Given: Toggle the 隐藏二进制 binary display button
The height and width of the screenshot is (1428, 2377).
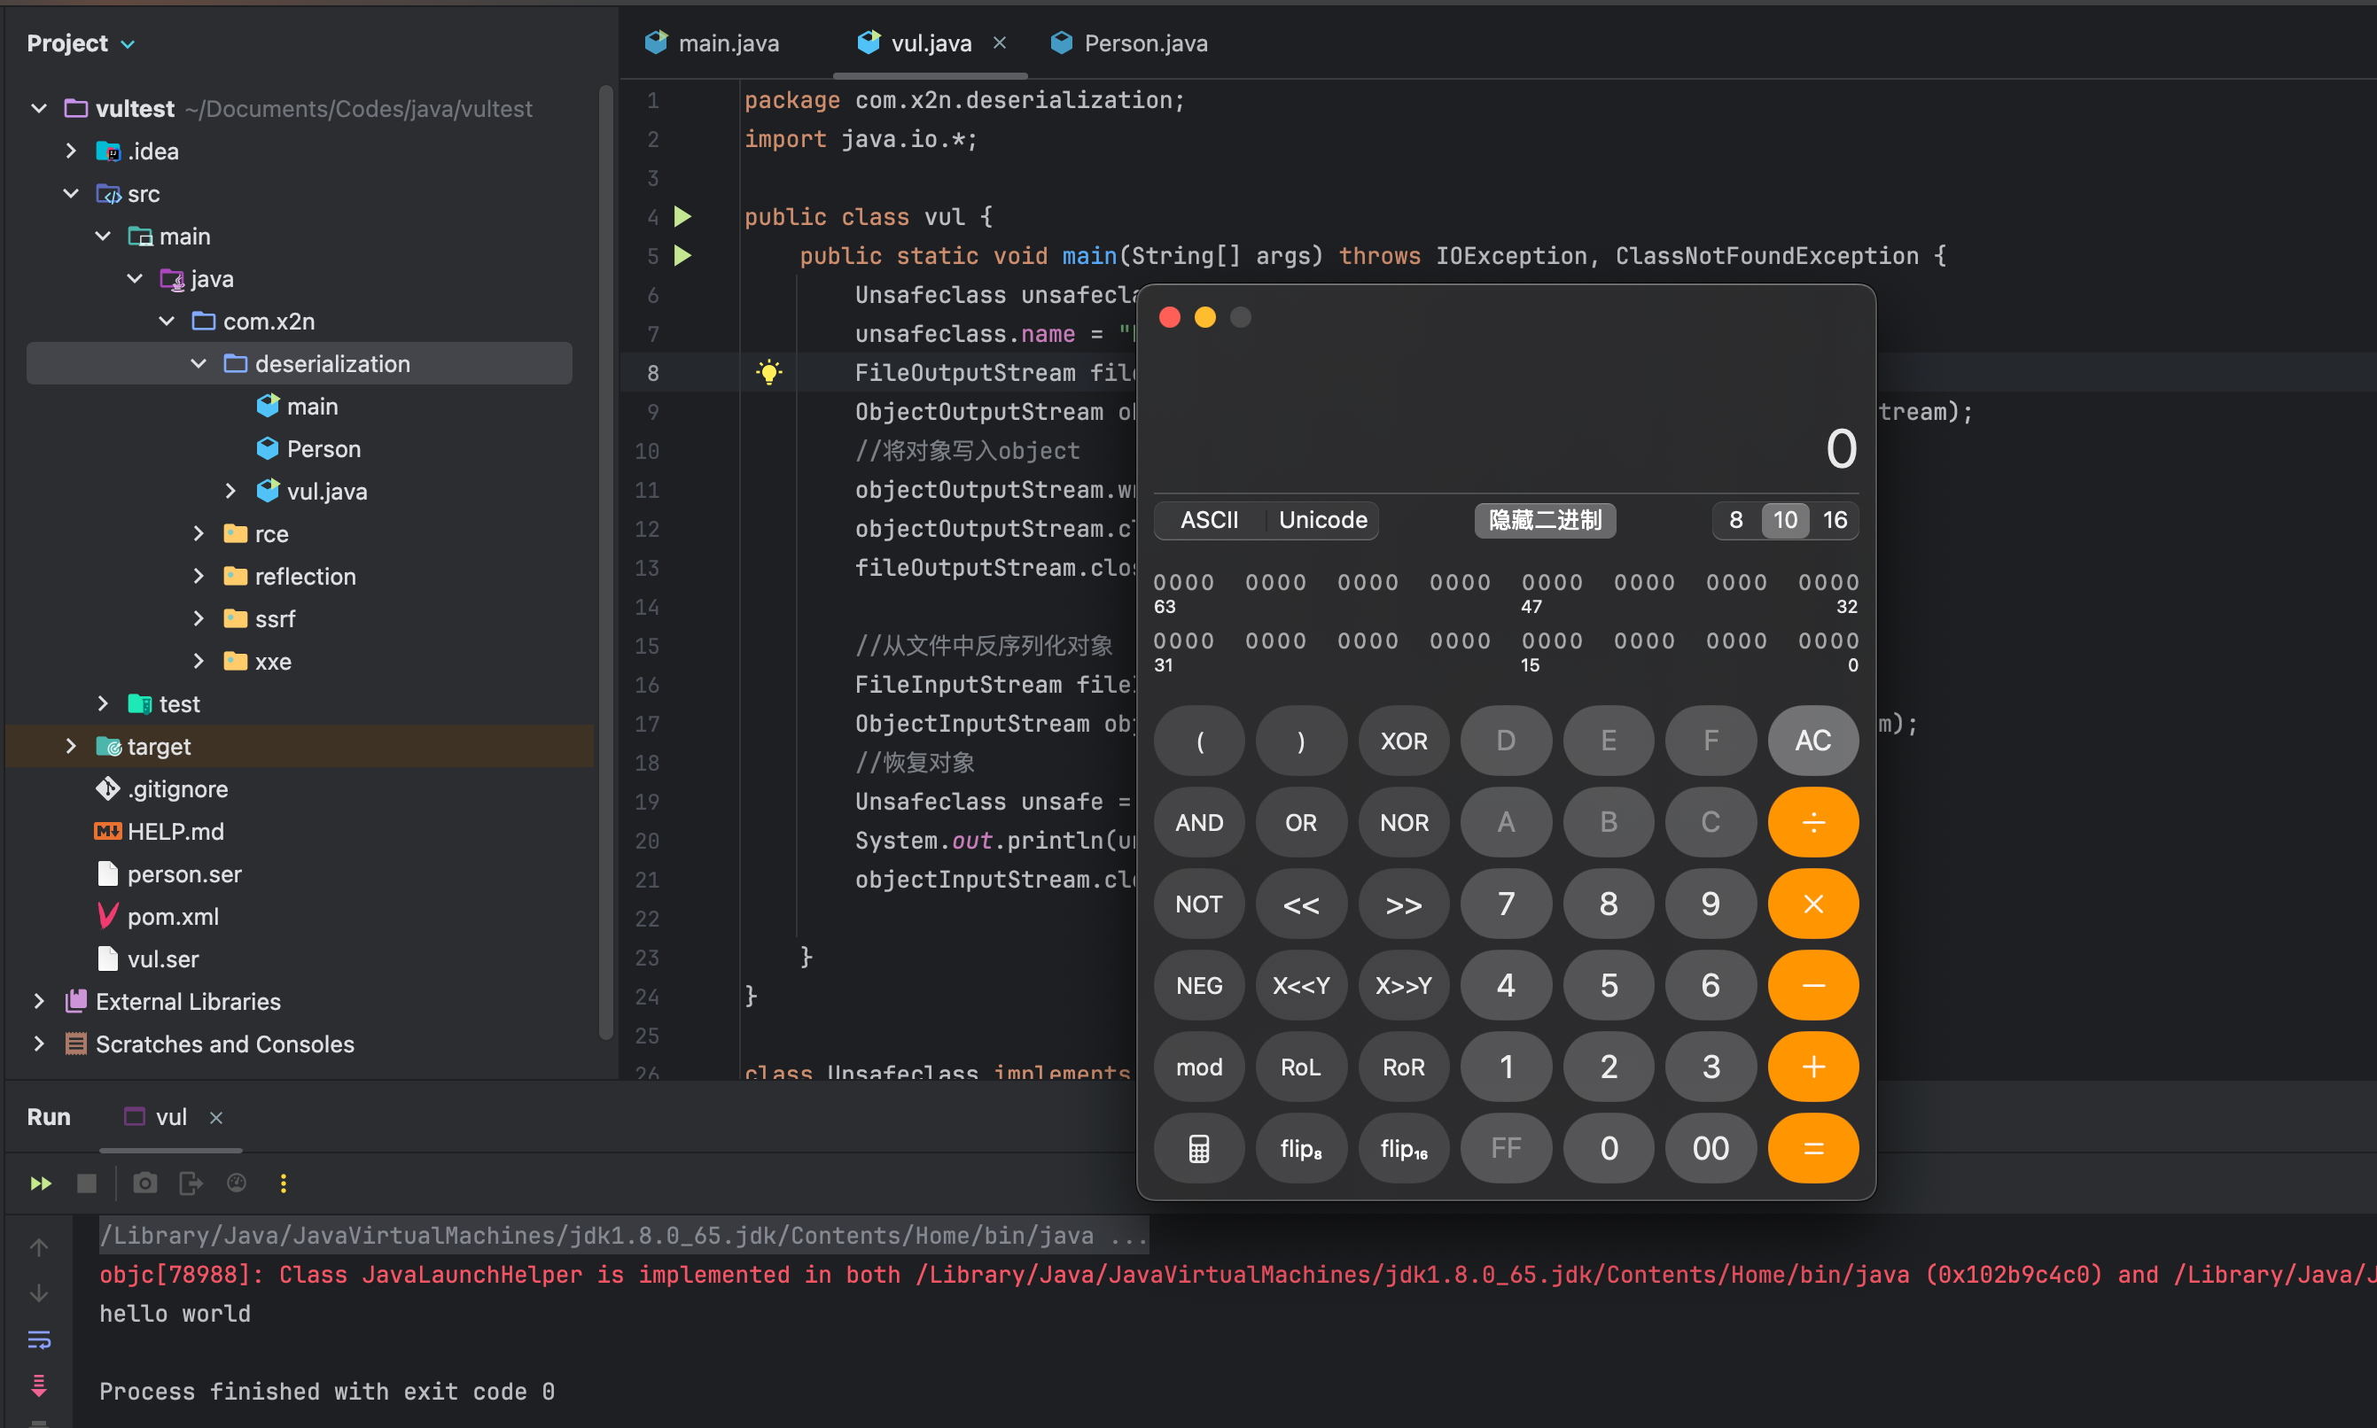Looking at the screenshot, I should pos(1545,520).
